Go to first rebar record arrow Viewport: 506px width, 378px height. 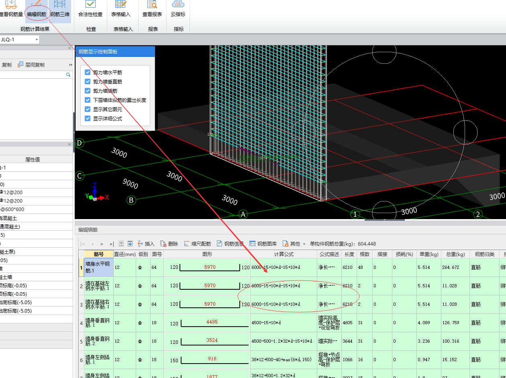[83, 244]
